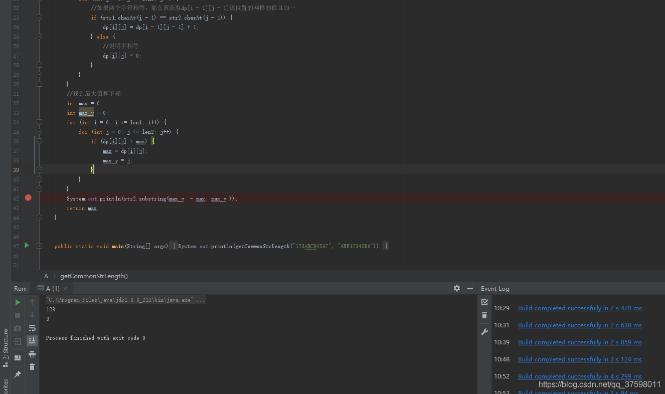
Task: Pin the Run tab with pushpin icon
Action: (x=18, y=374)
